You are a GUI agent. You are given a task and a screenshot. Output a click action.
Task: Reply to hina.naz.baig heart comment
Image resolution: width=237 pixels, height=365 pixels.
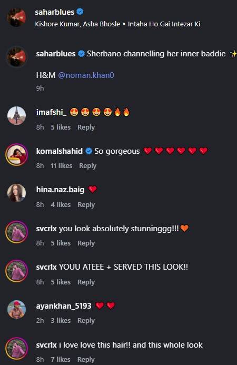coord(86,204)
